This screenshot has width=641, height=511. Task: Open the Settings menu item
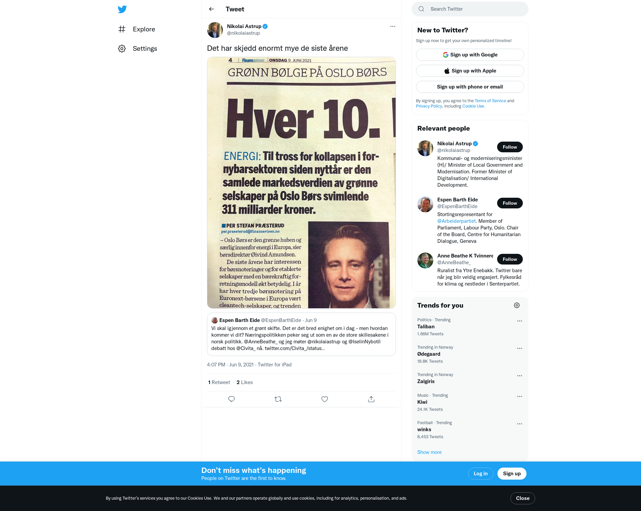(138, 48)
